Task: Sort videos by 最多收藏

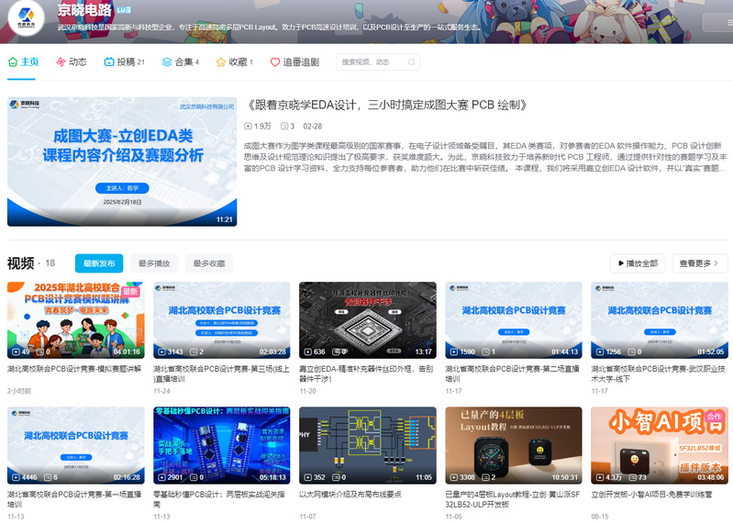Action: (208, 263)
